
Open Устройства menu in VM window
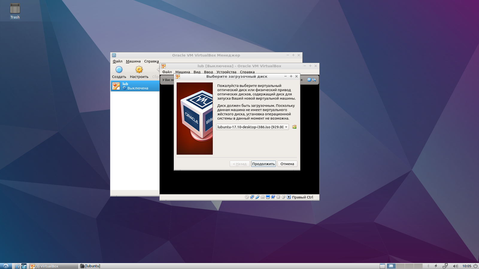point(226,72)
